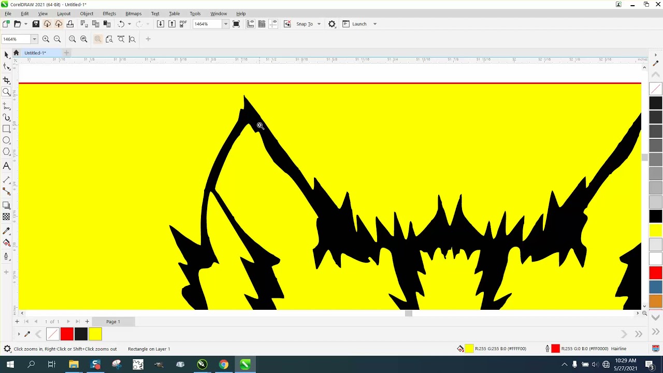663x373 pixels.
Task: Toggle Zoom to Selected
Action: coord(73,39)
